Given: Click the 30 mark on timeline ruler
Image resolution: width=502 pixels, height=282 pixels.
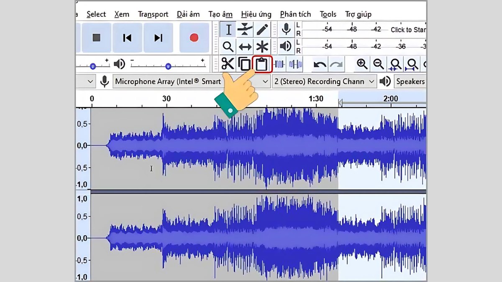Looking at the screenshot, I should (166, 99).
